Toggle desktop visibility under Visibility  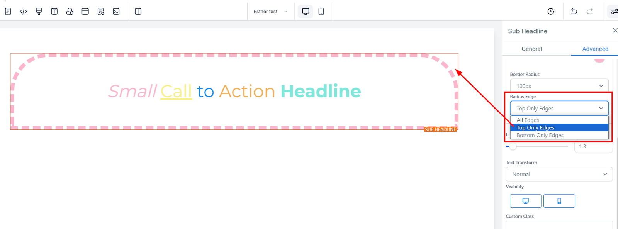point(525,201)
